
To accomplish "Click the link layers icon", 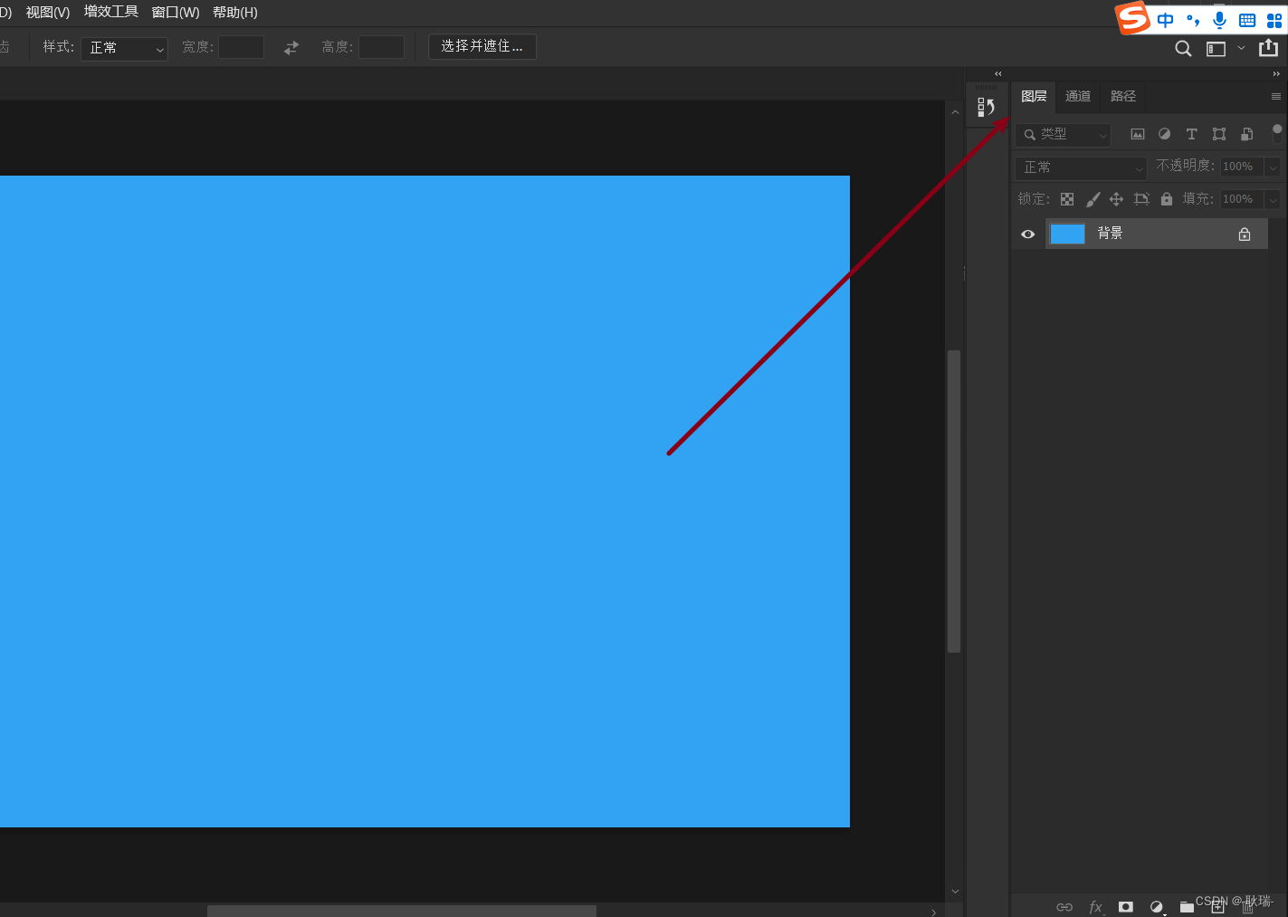I will pos(1064,907).
